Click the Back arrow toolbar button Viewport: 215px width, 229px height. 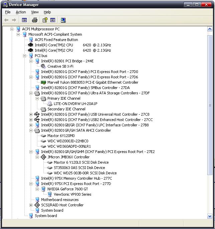(x=6, y=20)
